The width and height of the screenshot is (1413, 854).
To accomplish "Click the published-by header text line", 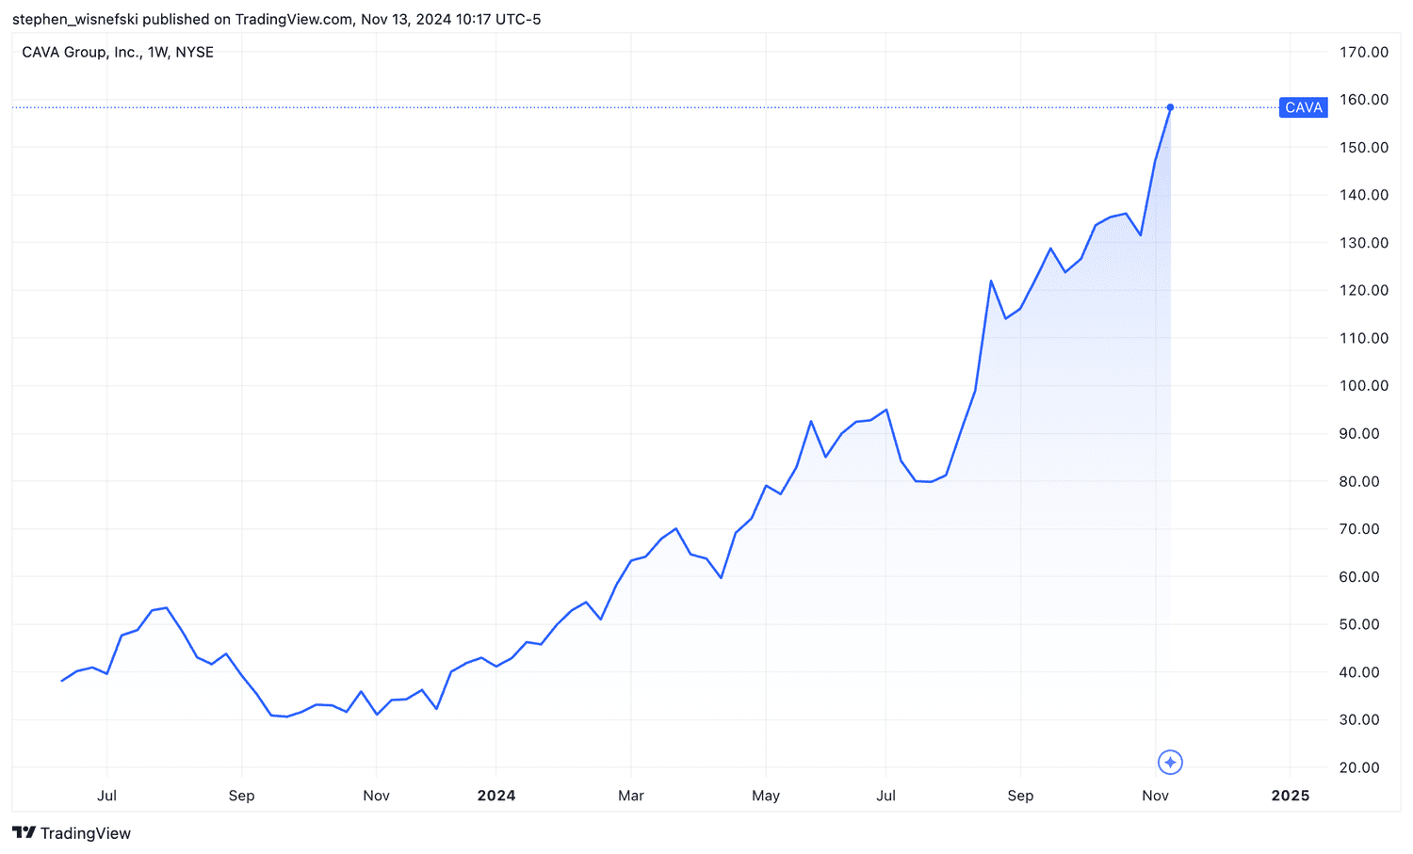I will click(277, 19).
